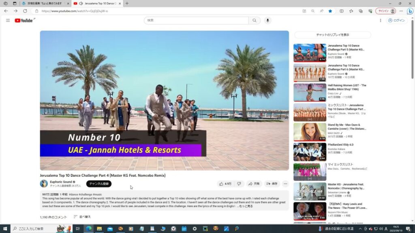
Task: Click the page vertical scrollbar
Action: [x=412, y=50]
